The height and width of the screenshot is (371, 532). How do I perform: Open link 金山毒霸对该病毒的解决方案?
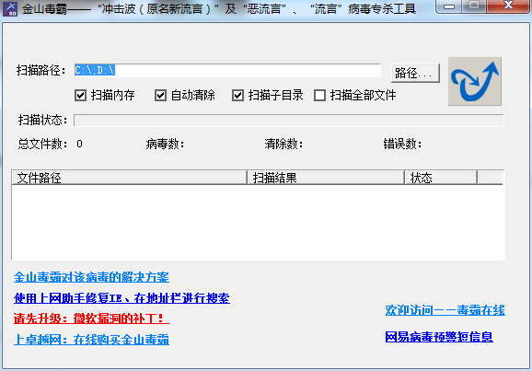[91, 277]
